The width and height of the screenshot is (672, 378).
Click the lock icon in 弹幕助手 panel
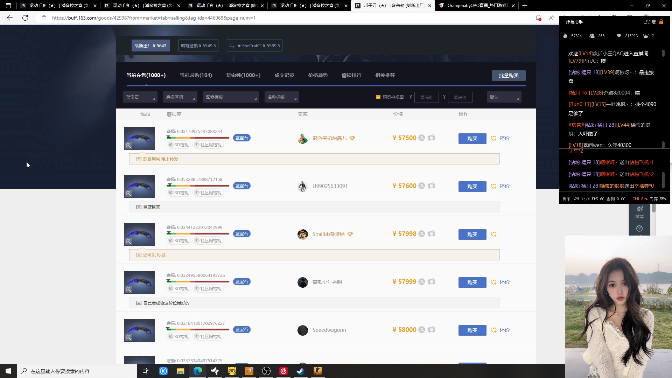pyautogui.click(x=661, y=22)
